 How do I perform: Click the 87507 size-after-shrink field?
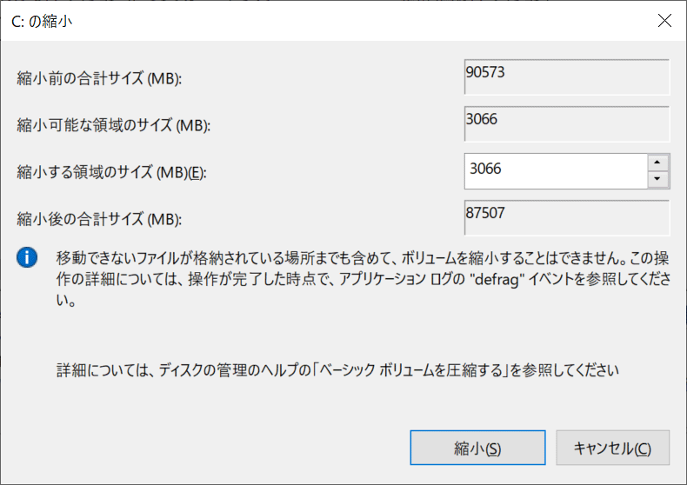click(x=567, y=216)
